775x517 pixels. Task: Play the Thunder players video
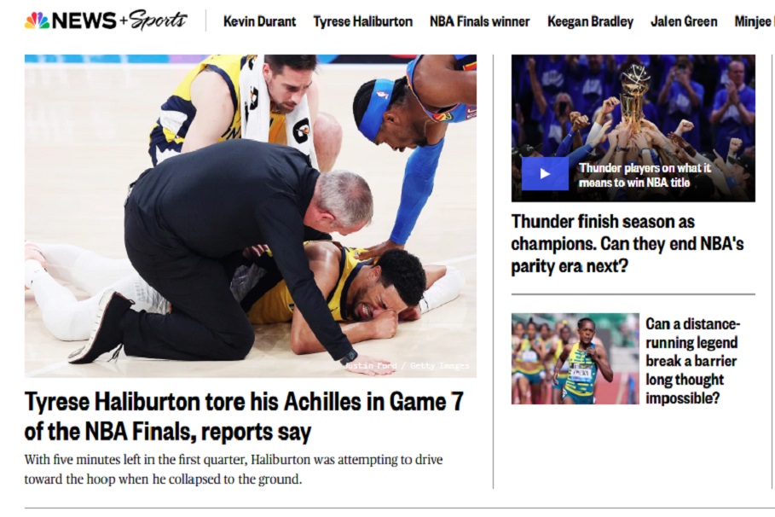(x=545, y=174)
